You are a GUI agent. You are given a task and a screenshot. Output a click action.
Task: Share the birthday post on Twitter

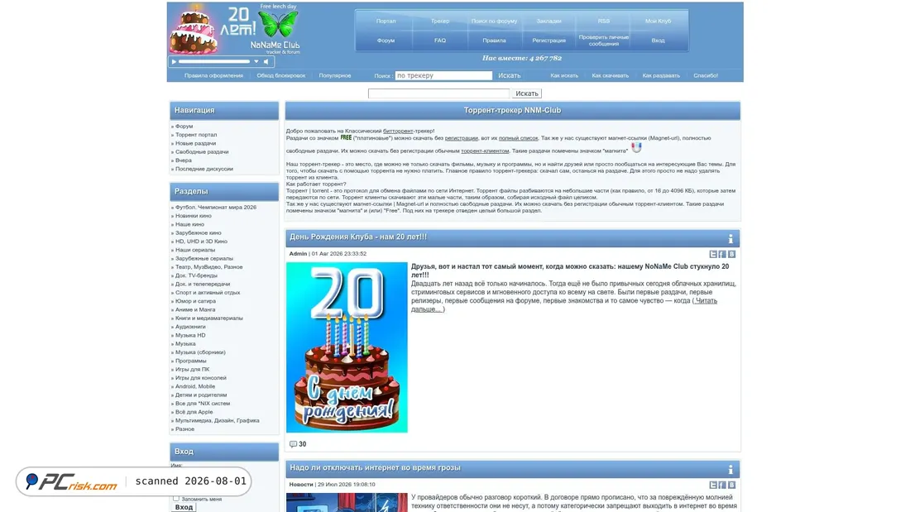click(713, 254)
